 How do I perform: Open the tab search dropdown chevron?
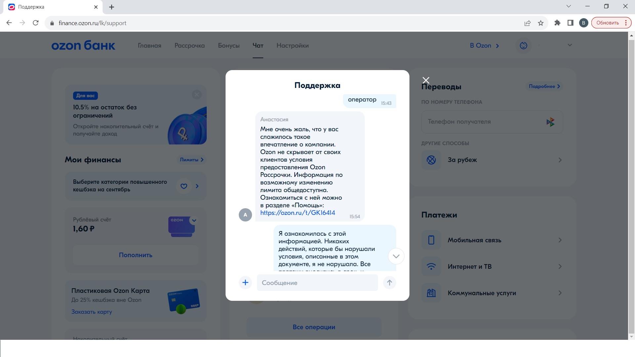point(569,6)
